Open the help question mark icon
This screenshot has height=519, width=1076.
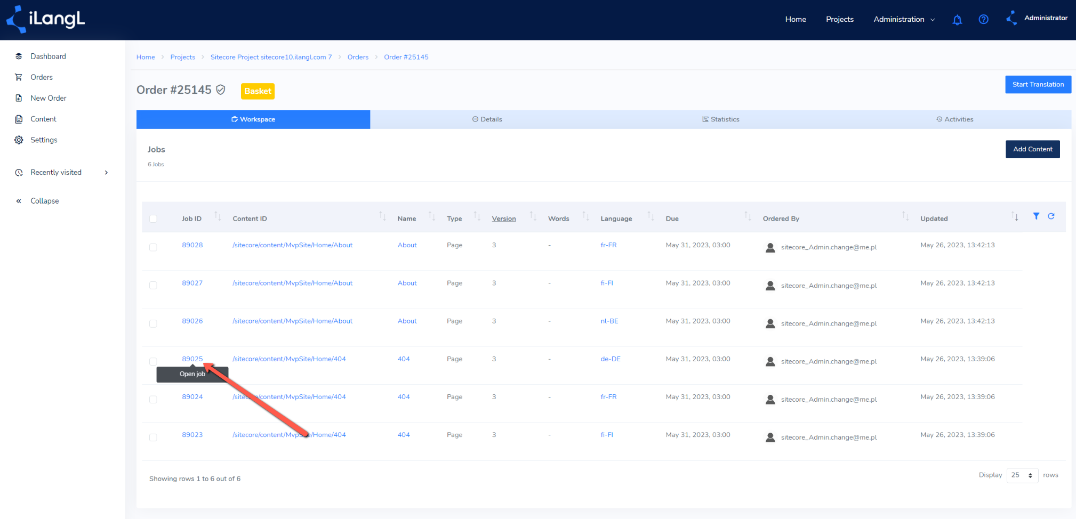tap(984, 19)
